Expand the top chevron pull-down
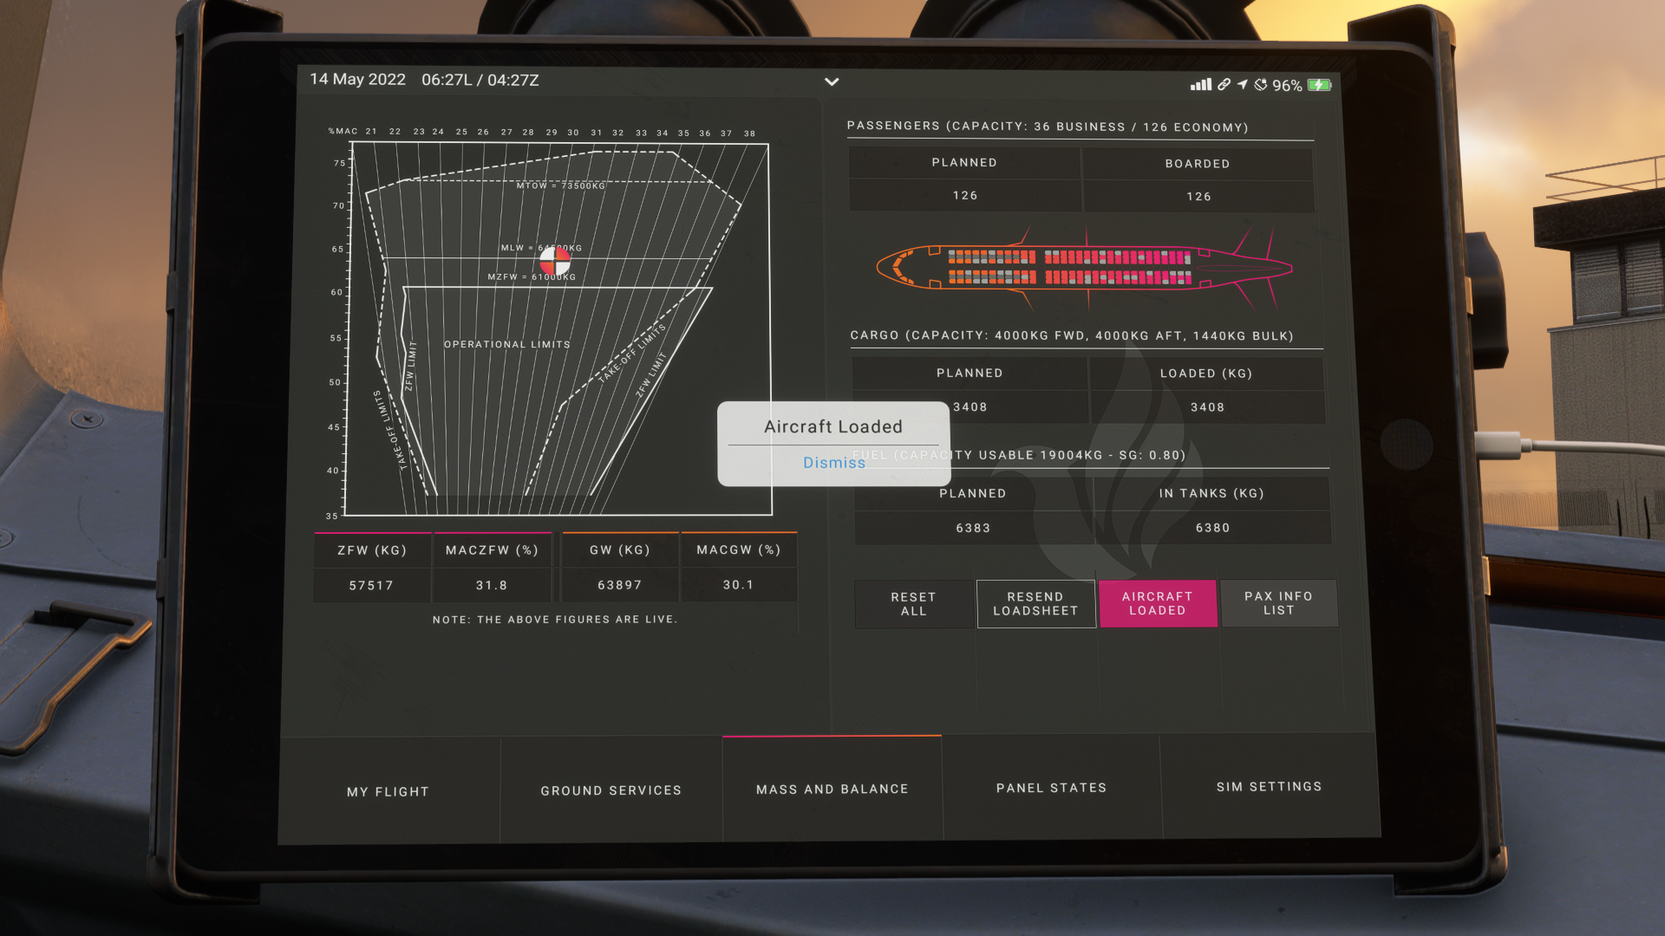The image size is (1665, 936). 832,81
